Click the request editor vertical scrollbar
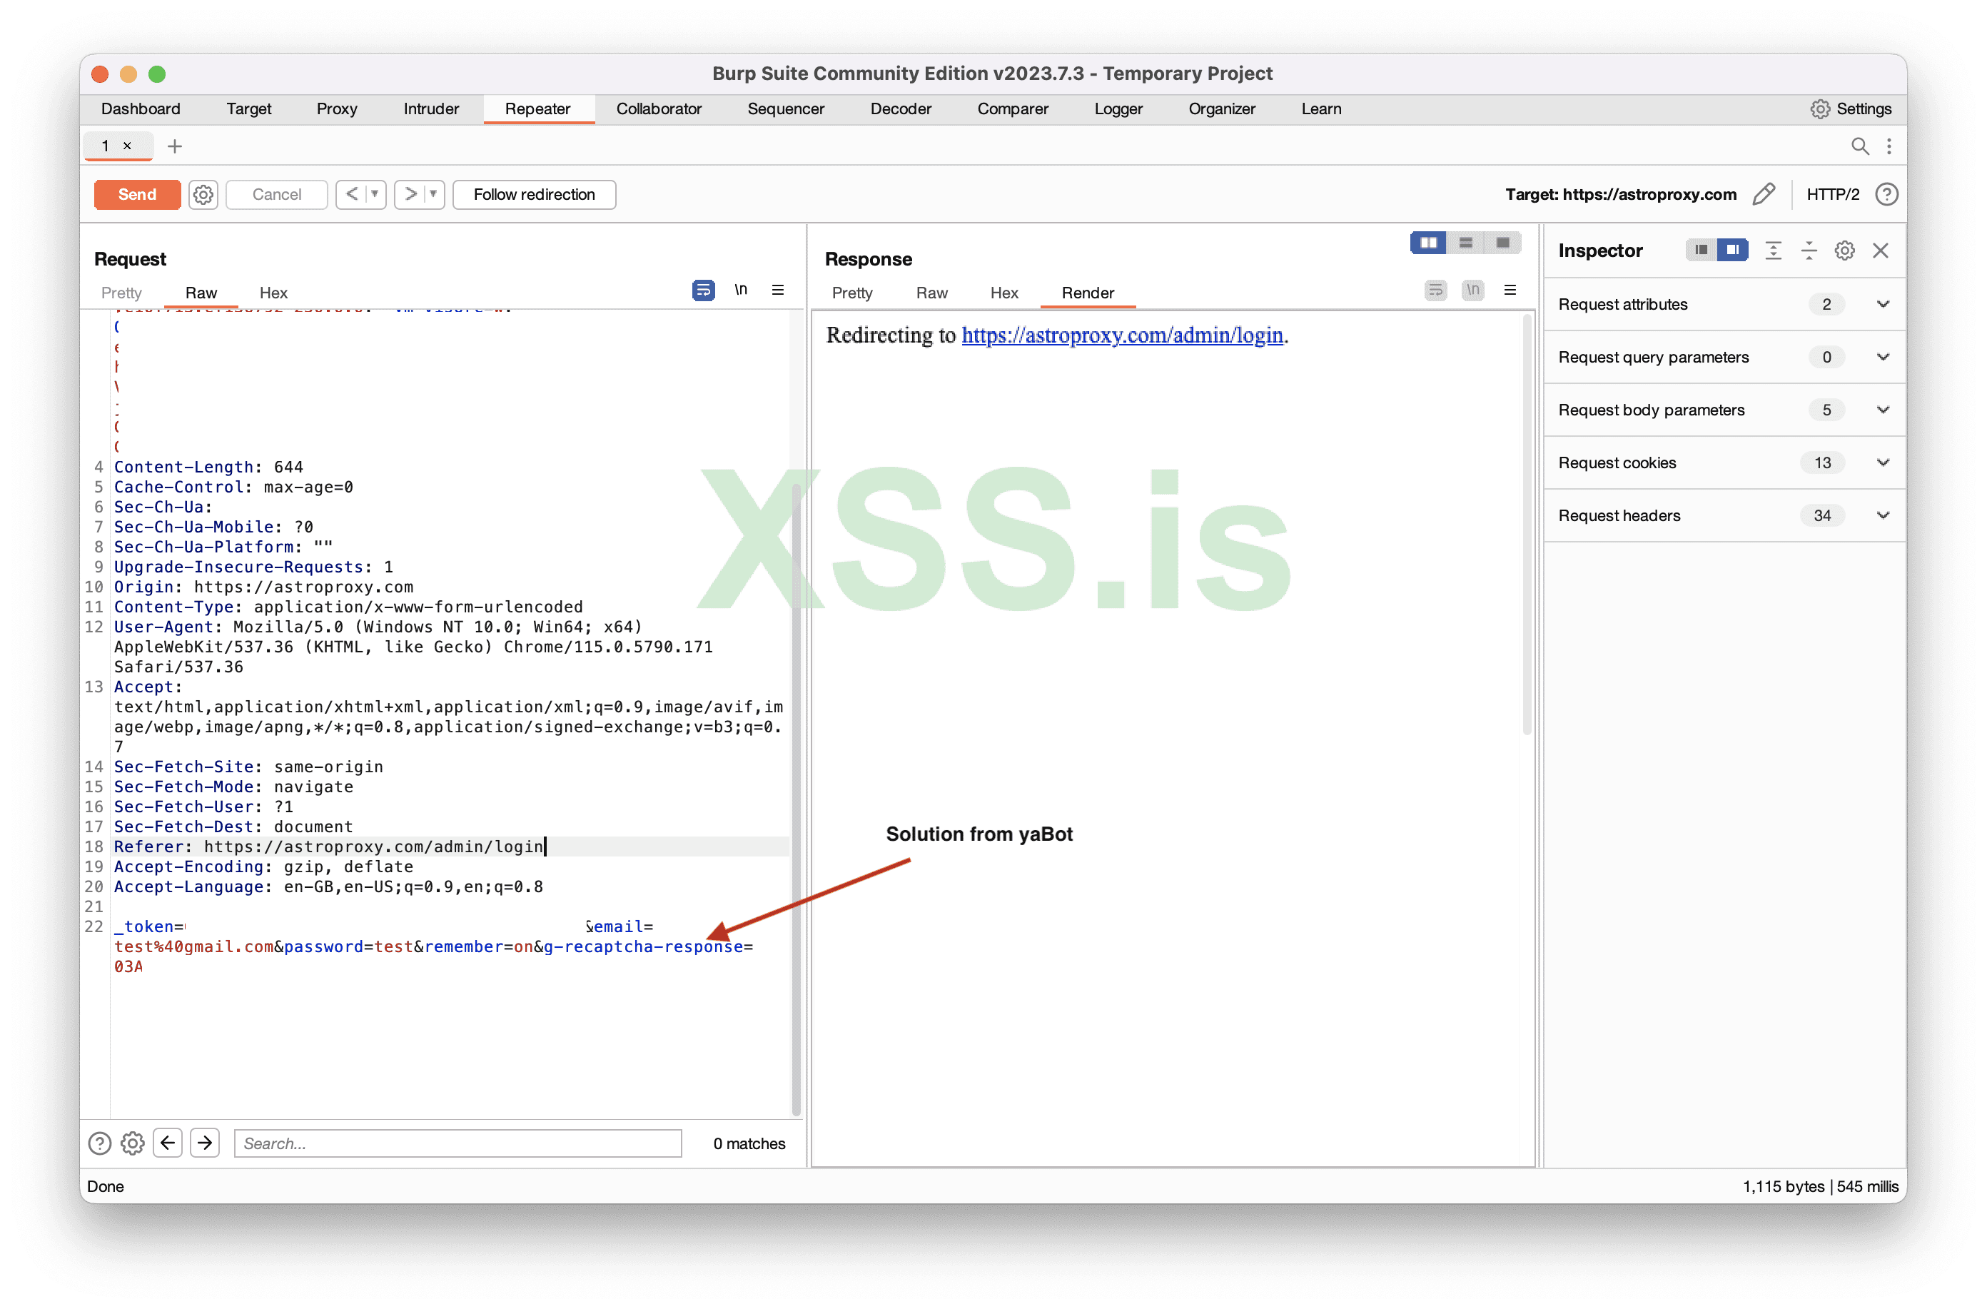The width and height of the screenshot is (1987, 1309). [x=796, y=793]
